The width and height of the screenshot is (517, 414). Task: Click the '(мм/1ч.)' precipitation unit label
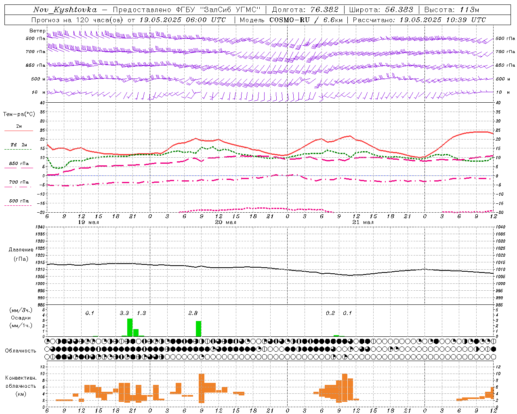point(21,325)
